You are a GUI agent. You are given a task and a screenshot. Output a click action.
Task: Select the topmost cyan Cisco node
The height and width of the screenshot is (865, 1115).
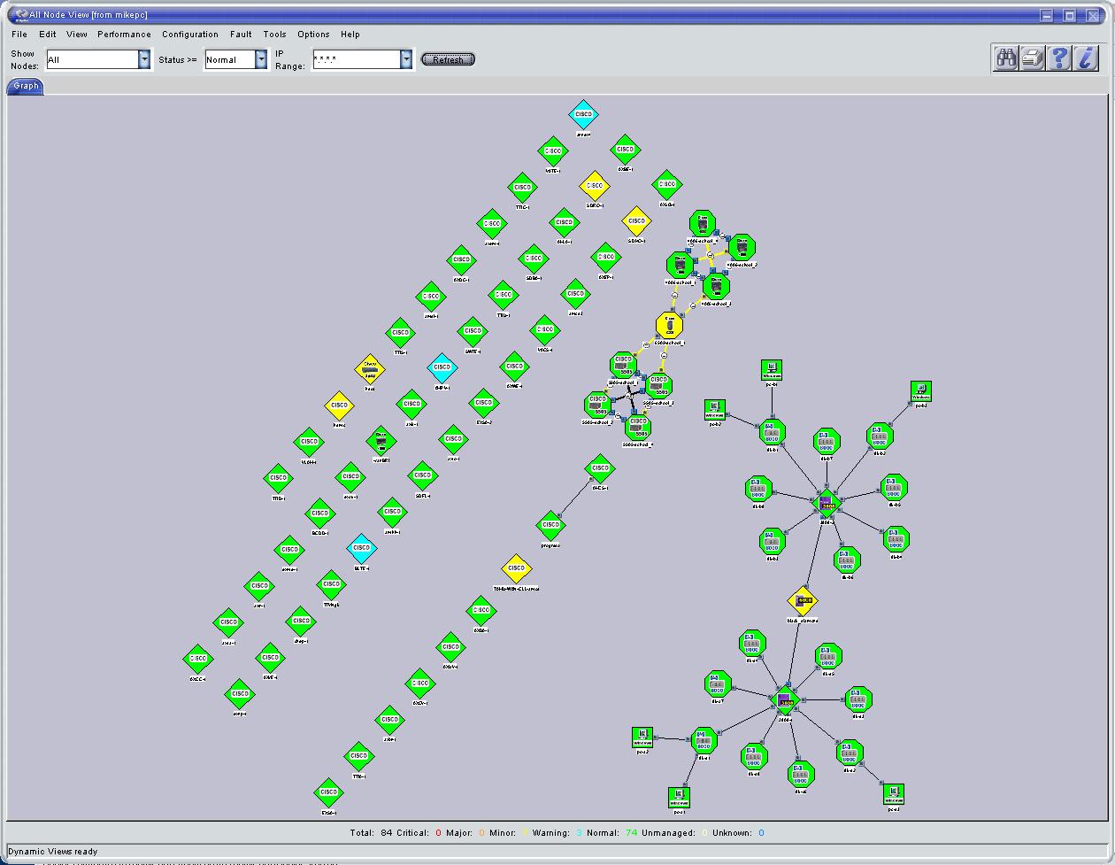583,114
